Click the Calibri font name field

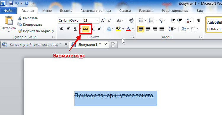(69, 20)
